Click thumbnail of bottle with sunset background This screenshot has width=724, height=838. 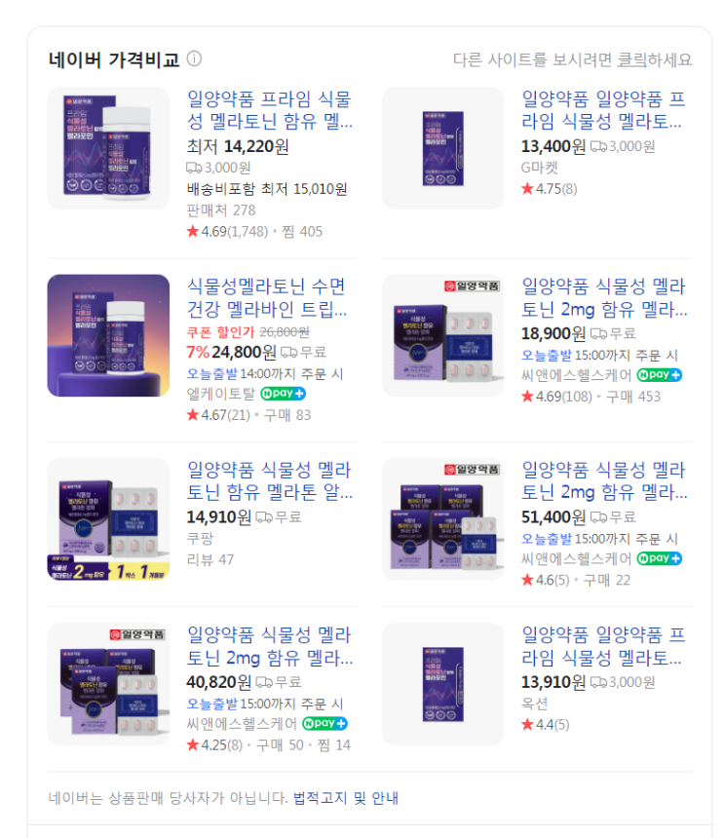pyautogui.click(x=108, y=335)
